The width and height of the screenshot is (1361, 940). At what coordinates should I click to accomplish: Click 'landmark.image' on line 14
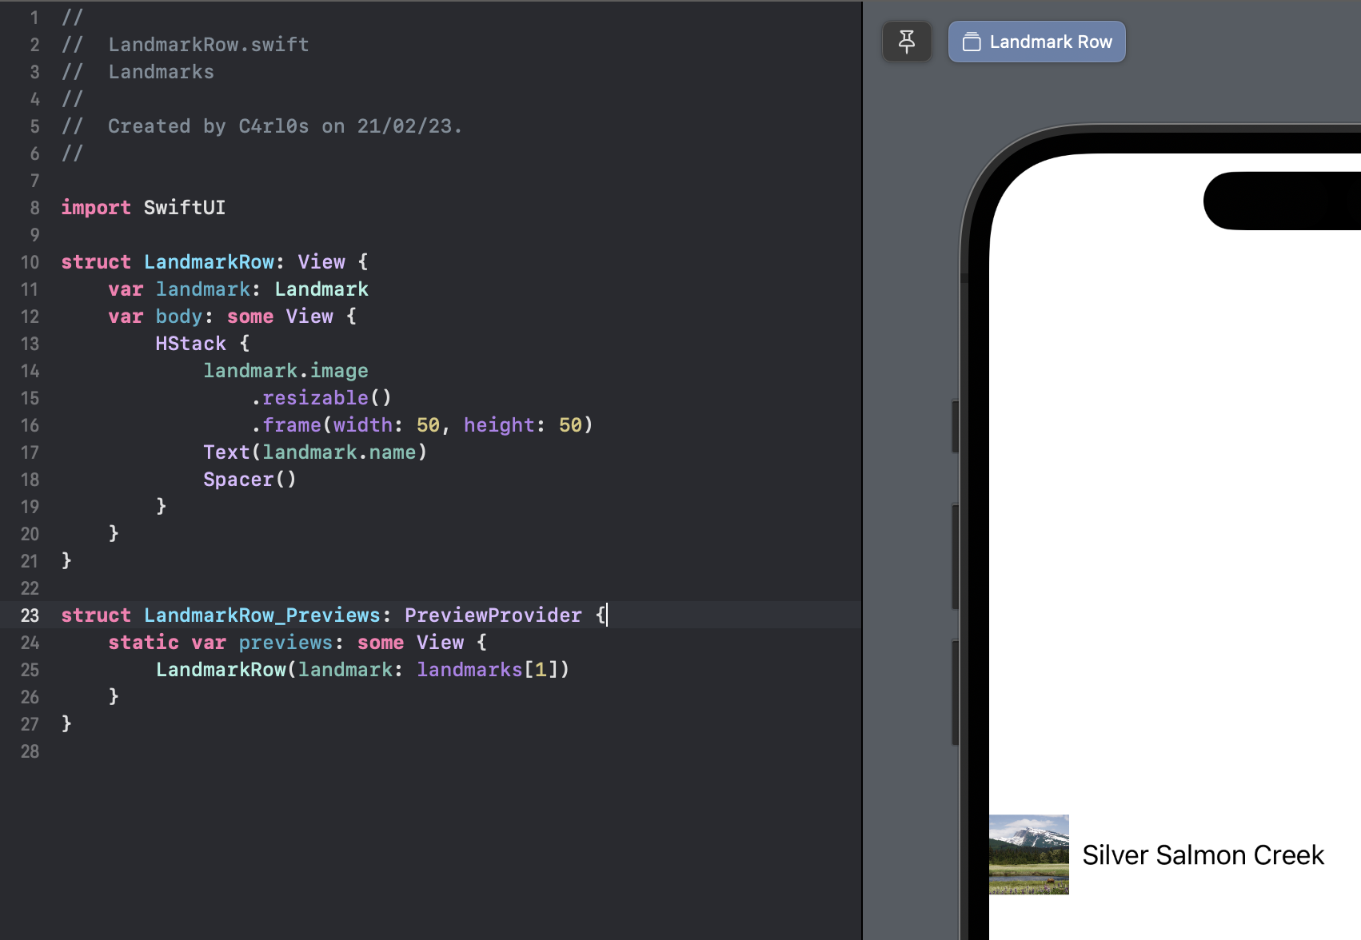pos(285,371)
